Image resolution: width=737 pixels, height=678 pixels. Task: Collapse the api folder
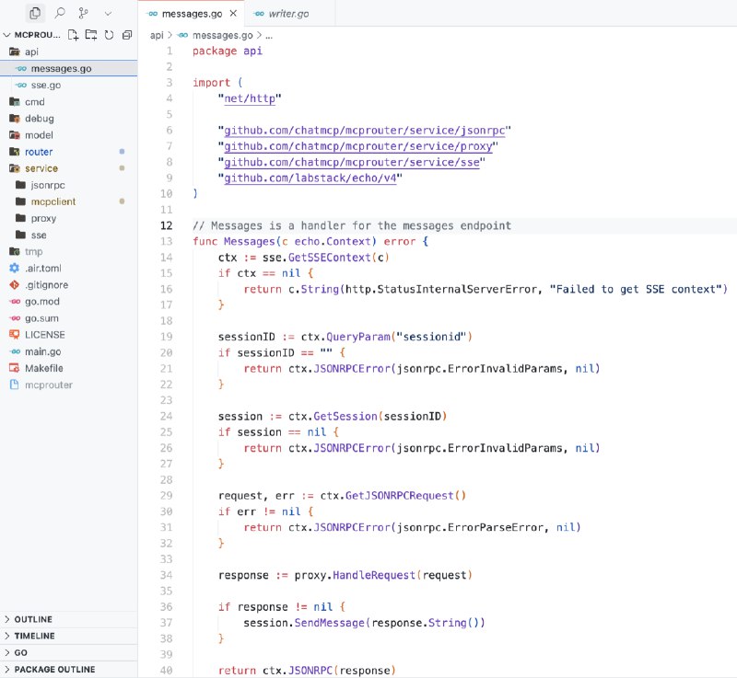[x=68, y=52]
